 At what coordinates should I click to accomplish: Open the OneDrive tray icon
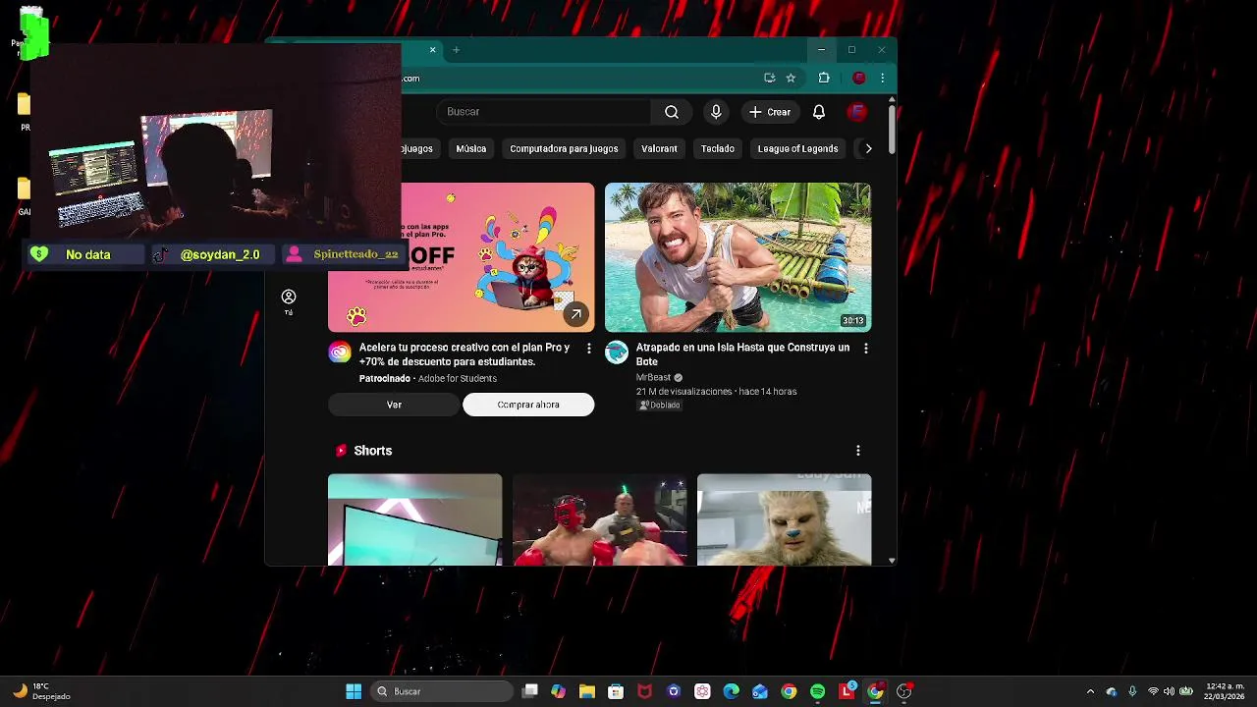pyautogui.click(x=1112, y=691)
